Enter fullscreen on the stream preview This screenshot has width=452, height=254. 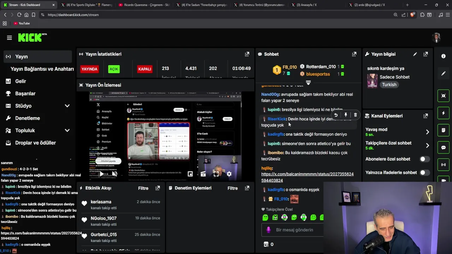(x=216, y=174)
